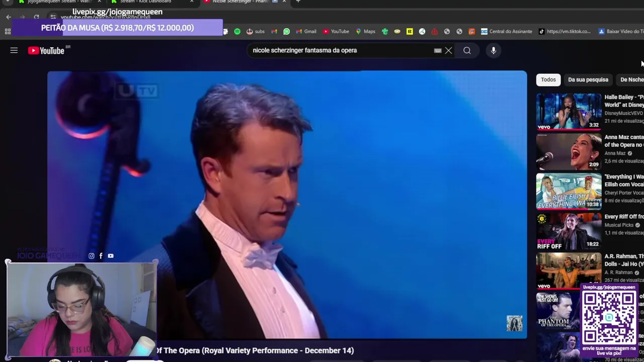Screen dimensions: 644x362
Task: Open vm.tiktok.com bookmark
Action: [564, 31]
